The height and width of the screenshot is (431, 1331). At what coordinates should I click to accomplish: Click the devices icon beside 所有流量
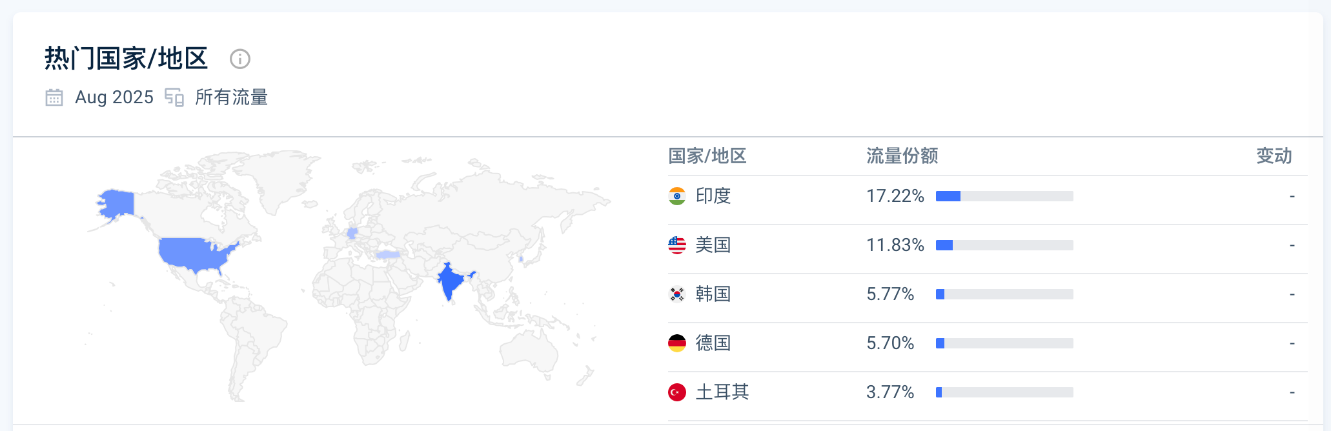click(174, 97)
